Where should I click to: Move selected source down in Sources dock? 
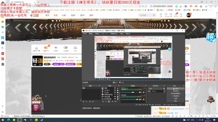[115, 102]
